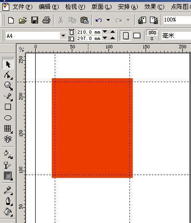Click the Save floppy disk icon
This screenshot has width=191, height=223.
pos(35,20)
